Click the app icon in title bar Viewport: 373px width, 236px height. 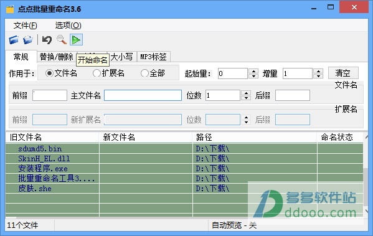(10, 9)
